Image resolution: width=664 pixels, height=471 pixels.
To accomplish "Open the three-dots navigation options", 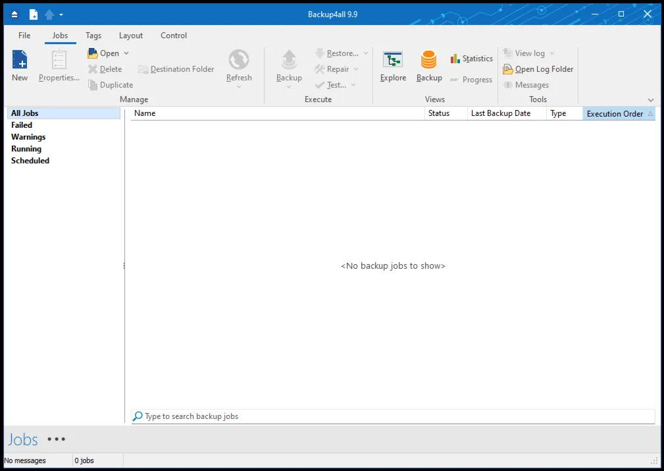I will coord(57,439).
